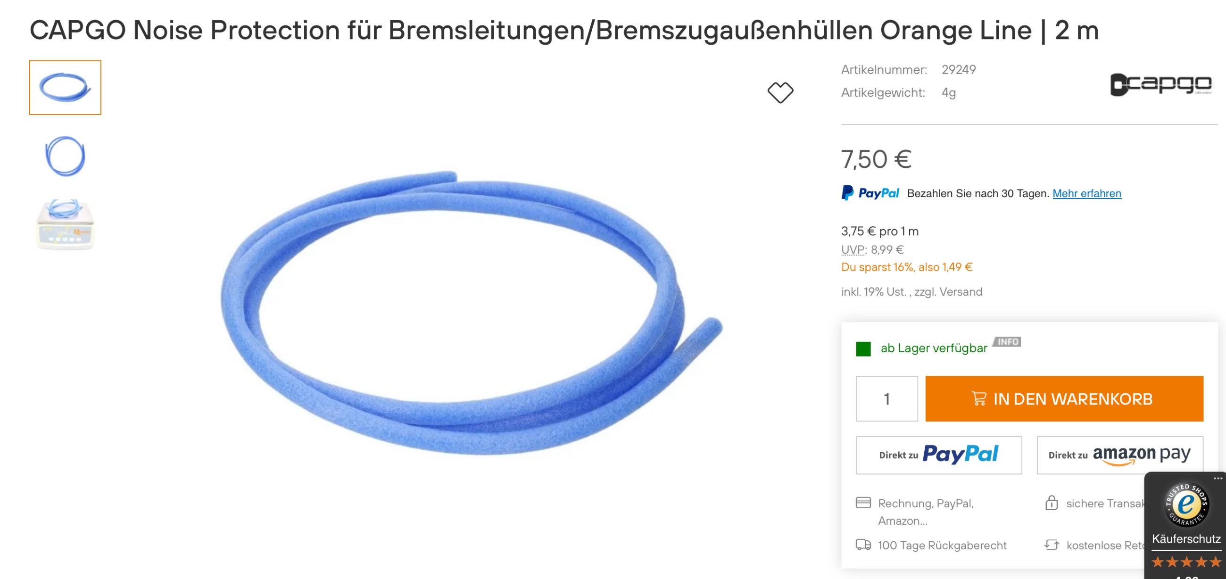Click the main blue foam tube image
Viewport: 1226px width, 579px height.
471,313
